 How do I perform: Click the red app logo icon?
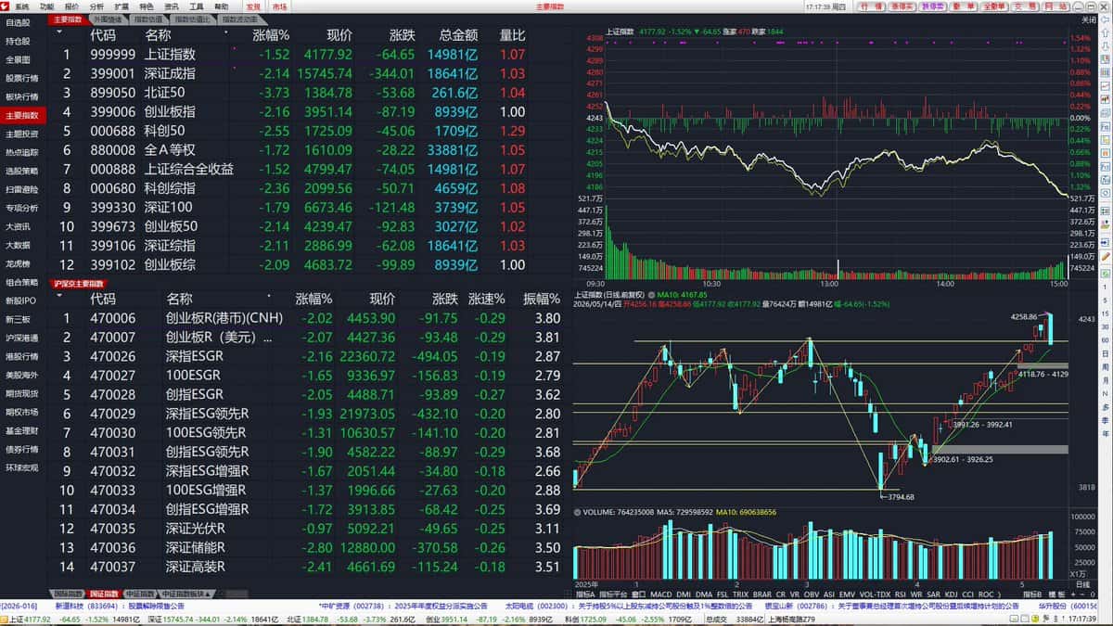click(x=6, y=6)
